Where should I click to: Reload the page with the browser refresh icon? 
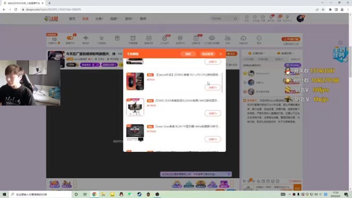point(16,9)
